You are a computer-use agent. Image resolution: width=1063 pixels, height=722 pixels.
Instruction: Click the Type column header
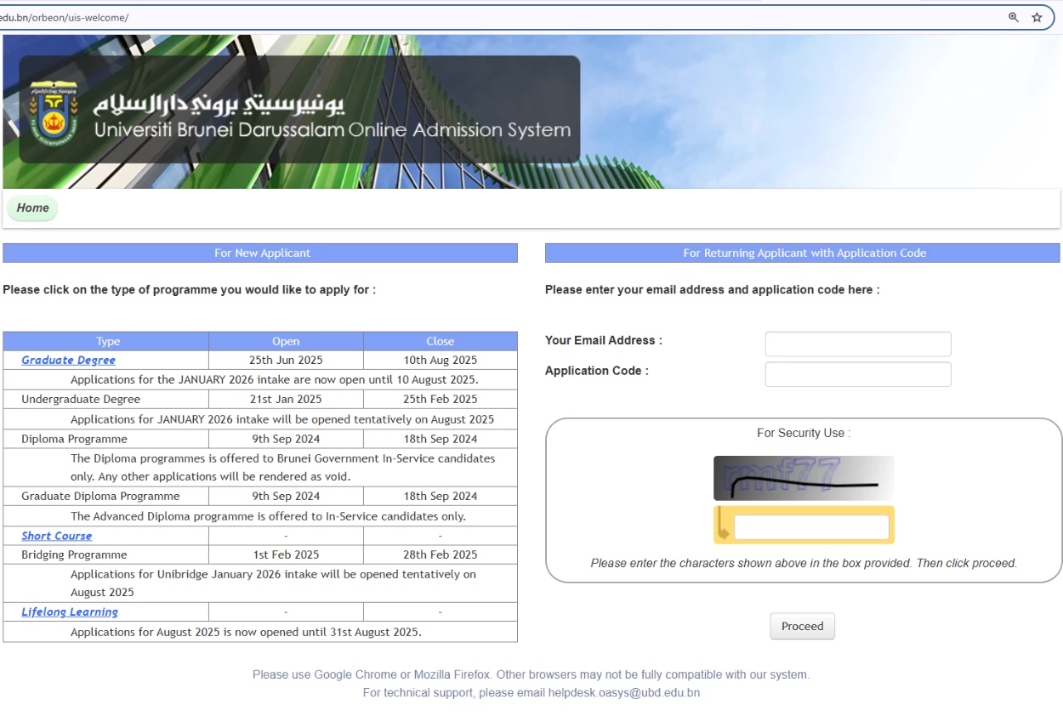point(106,341)
